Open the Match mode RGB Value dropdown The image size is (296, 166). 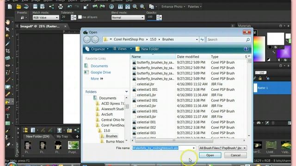46,18
